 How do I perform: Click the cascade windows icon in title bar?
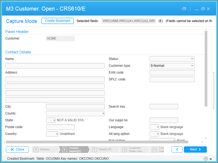[184, 9]
